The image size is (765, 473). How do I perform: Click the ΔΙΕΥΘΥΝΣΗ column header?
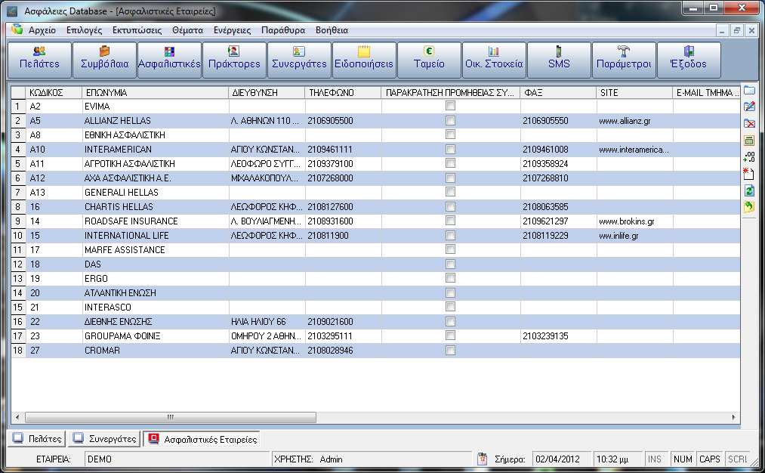267,92
